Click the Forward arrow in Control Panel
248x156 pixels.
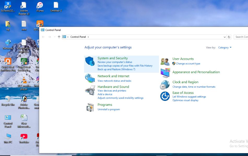click(50, 37)
